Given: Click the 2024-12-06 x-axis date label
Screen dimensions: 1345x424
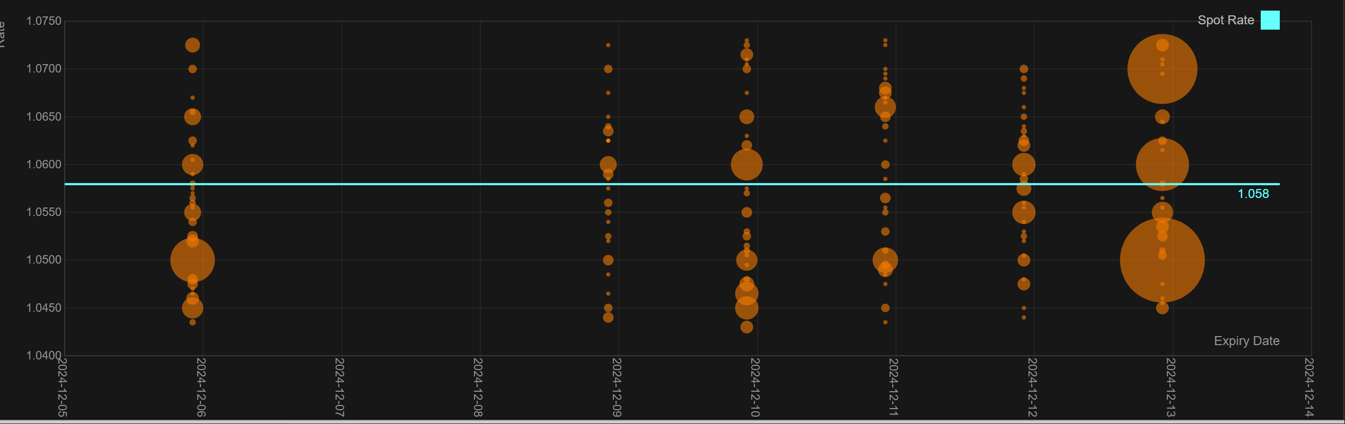Looking at the screenshot, I should click(201, 387).
